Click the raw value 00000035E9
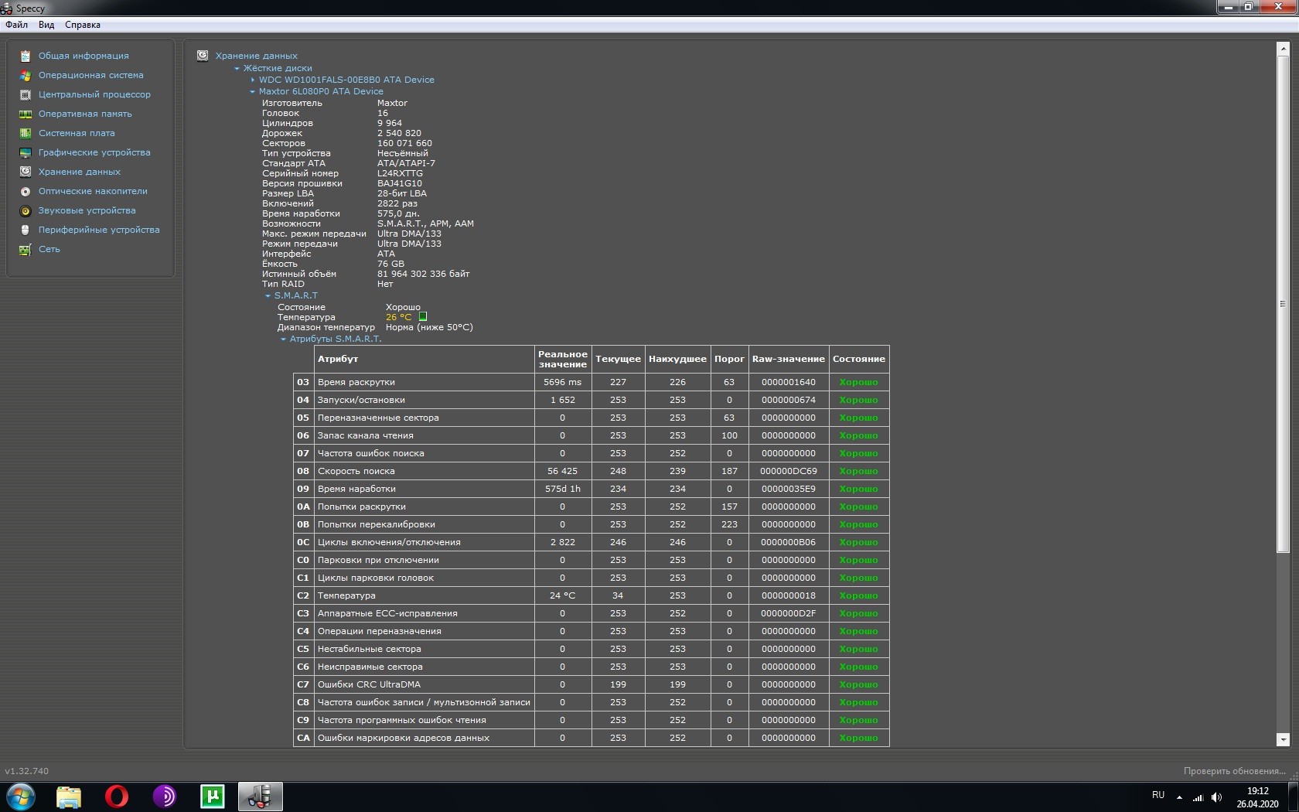The width and height of the screenshot is (1299, 812). pos(789,489)
